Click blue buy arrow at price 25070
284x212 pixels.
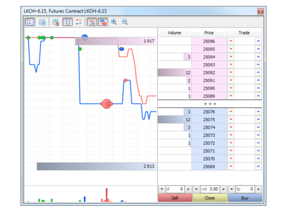[258, 159]
